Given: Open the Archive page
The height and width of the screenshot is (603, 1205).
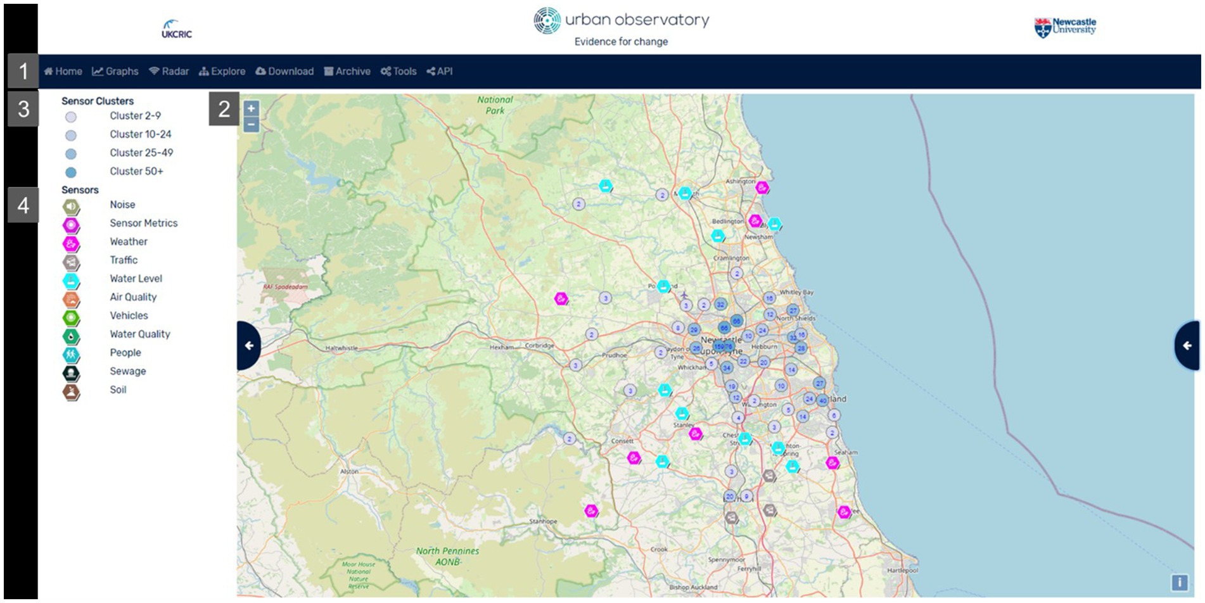Looking at the screenshot, I should point(347,72).
